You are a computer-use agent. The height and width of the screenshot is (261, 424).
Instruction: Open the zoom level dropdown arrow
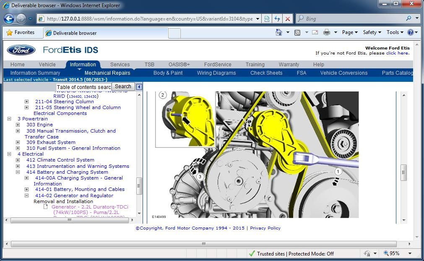(x=410, y=253)
